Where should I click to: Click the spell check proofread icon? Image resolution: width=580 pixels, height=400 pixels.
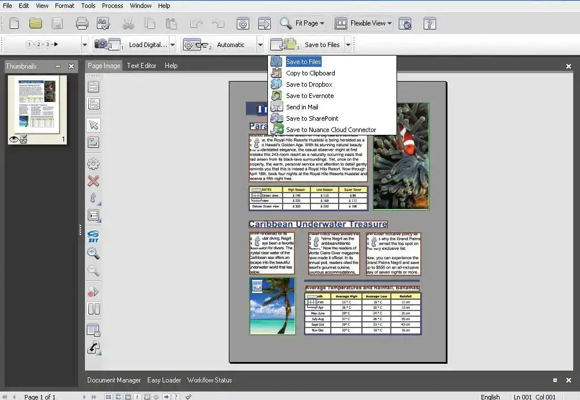point(103,23)
